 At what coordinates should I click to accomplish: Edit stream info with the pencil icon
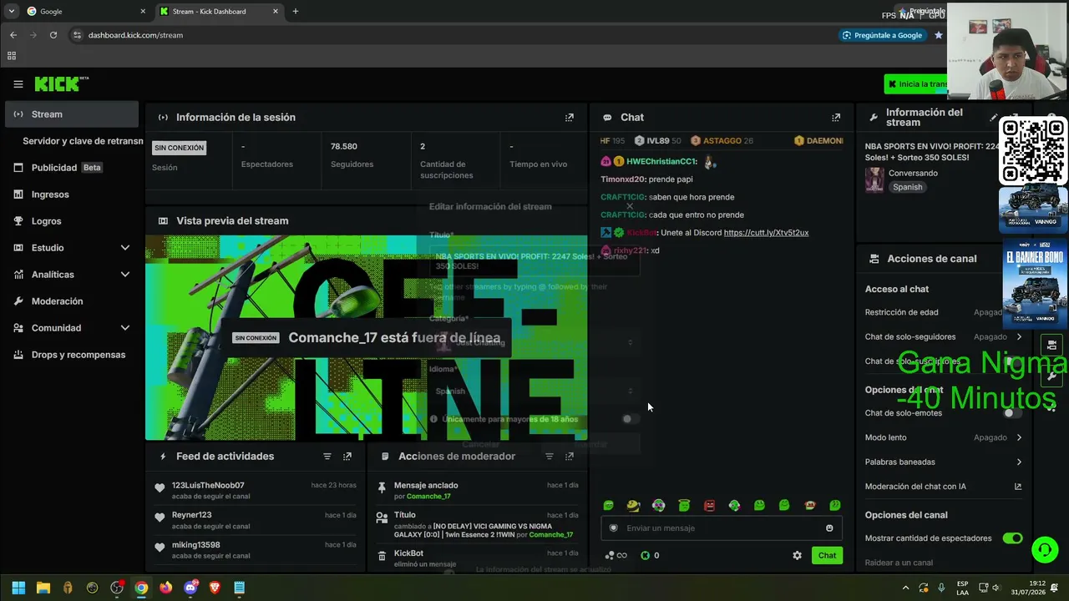point(994,118)
